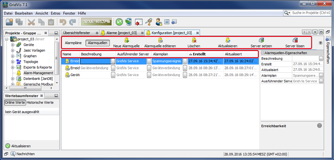The height and width of the screenshot is (160, 334).
Task: Collapse Alarmquellen-Eigenschaften section
Action: point(263,53)
